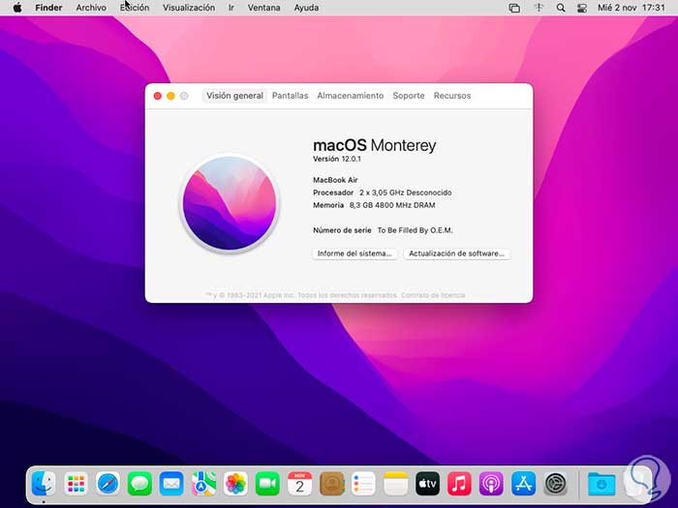This screenshot has height=508, width=678.
Task: Launch Apple TV from the Dock
Action: point(428,484)
